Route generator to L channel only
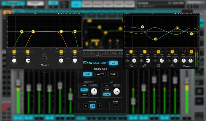The width and height of the screenshot is (206, 121). point(86,106)
